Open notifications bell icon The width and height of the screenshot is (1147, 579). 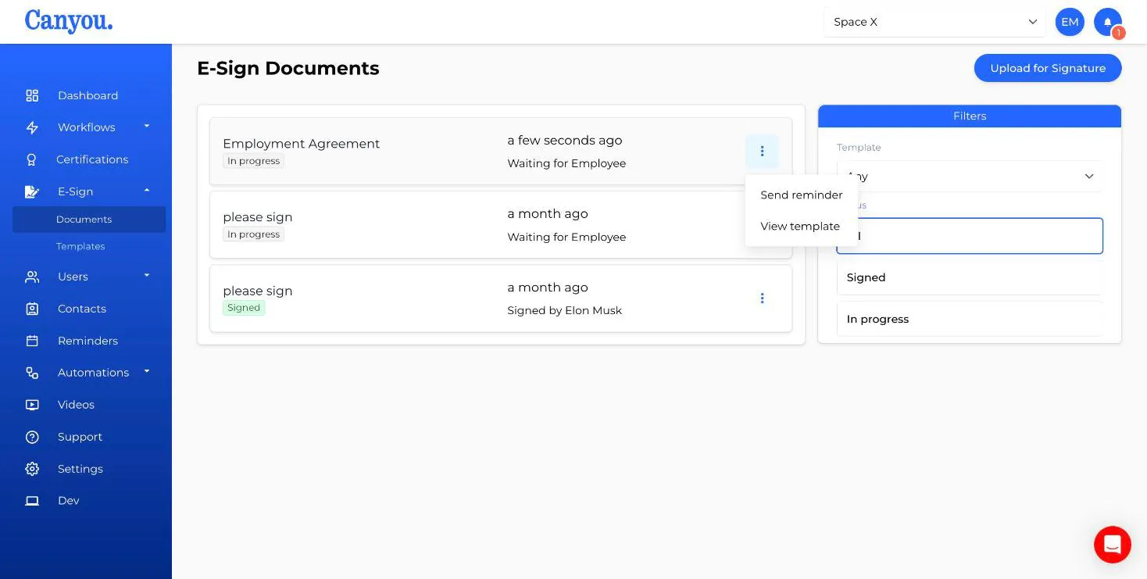point(1108,22)
